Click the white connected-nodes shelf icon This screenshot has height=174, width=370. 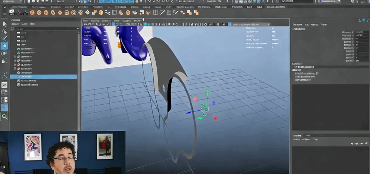pyautogui.click(x=108, y=13)
